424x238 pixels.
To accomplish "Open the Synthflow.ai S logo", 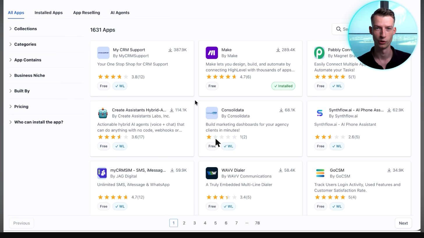I will (320, 113).
